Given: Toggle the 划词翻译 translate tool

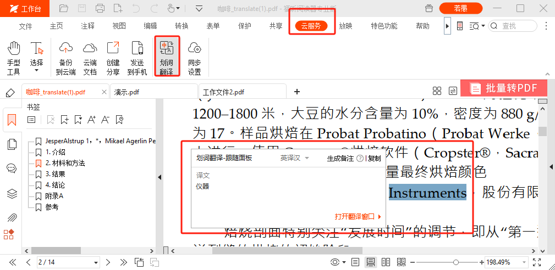Looking at the screenshot, I should click(x=166, y=57).
